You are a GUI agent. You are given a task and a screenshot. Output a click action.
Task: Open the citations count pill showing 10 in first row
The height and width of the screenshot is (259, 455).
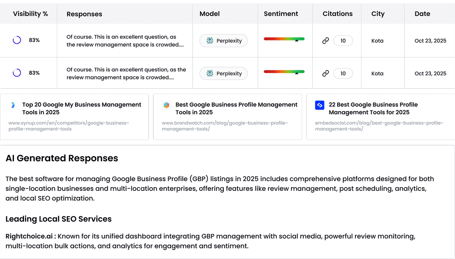pyautogui.click(x=343, y=40)
